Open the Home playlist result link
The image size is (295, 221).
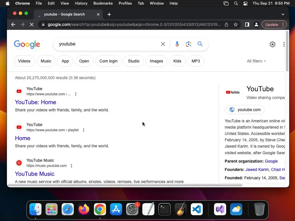point(22,138)
